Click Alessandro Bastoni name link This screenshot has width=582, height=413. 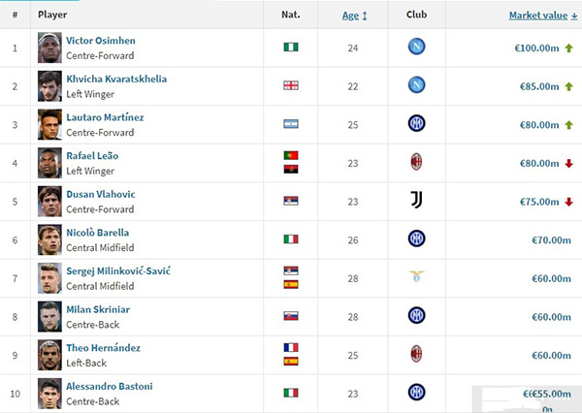pyautogui.click(x=109, y=386)
